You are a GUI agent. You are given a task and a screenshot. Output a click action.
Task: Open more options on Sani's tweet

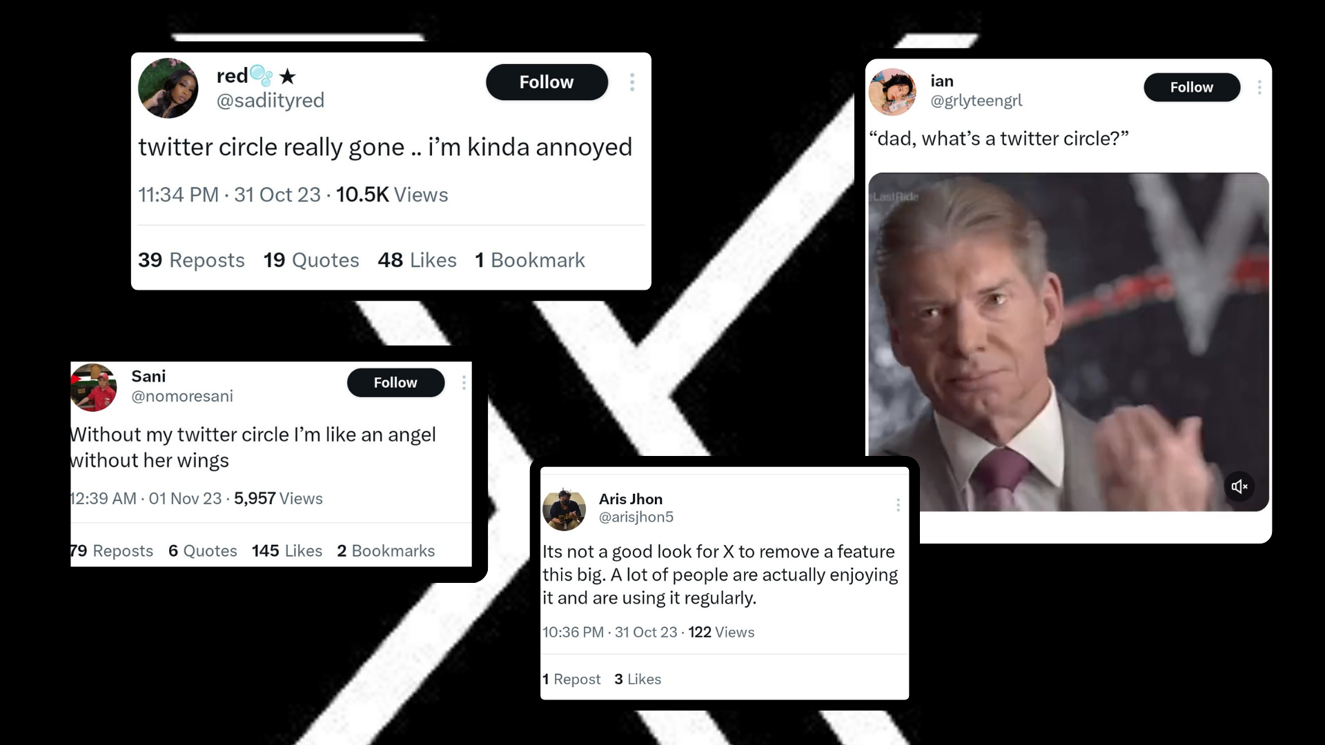click(x=464, y=383)
